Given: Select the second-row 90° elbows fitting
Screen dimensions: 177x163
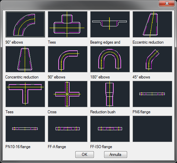Looking at the screenshot, I should click(x=67, y=59).
